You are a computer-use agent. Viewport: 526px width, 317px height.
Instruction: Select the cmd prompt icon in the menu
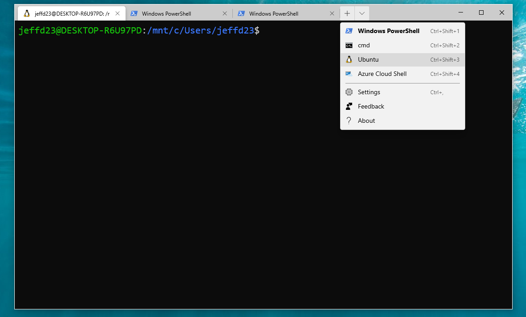click(x=349, y=45)
